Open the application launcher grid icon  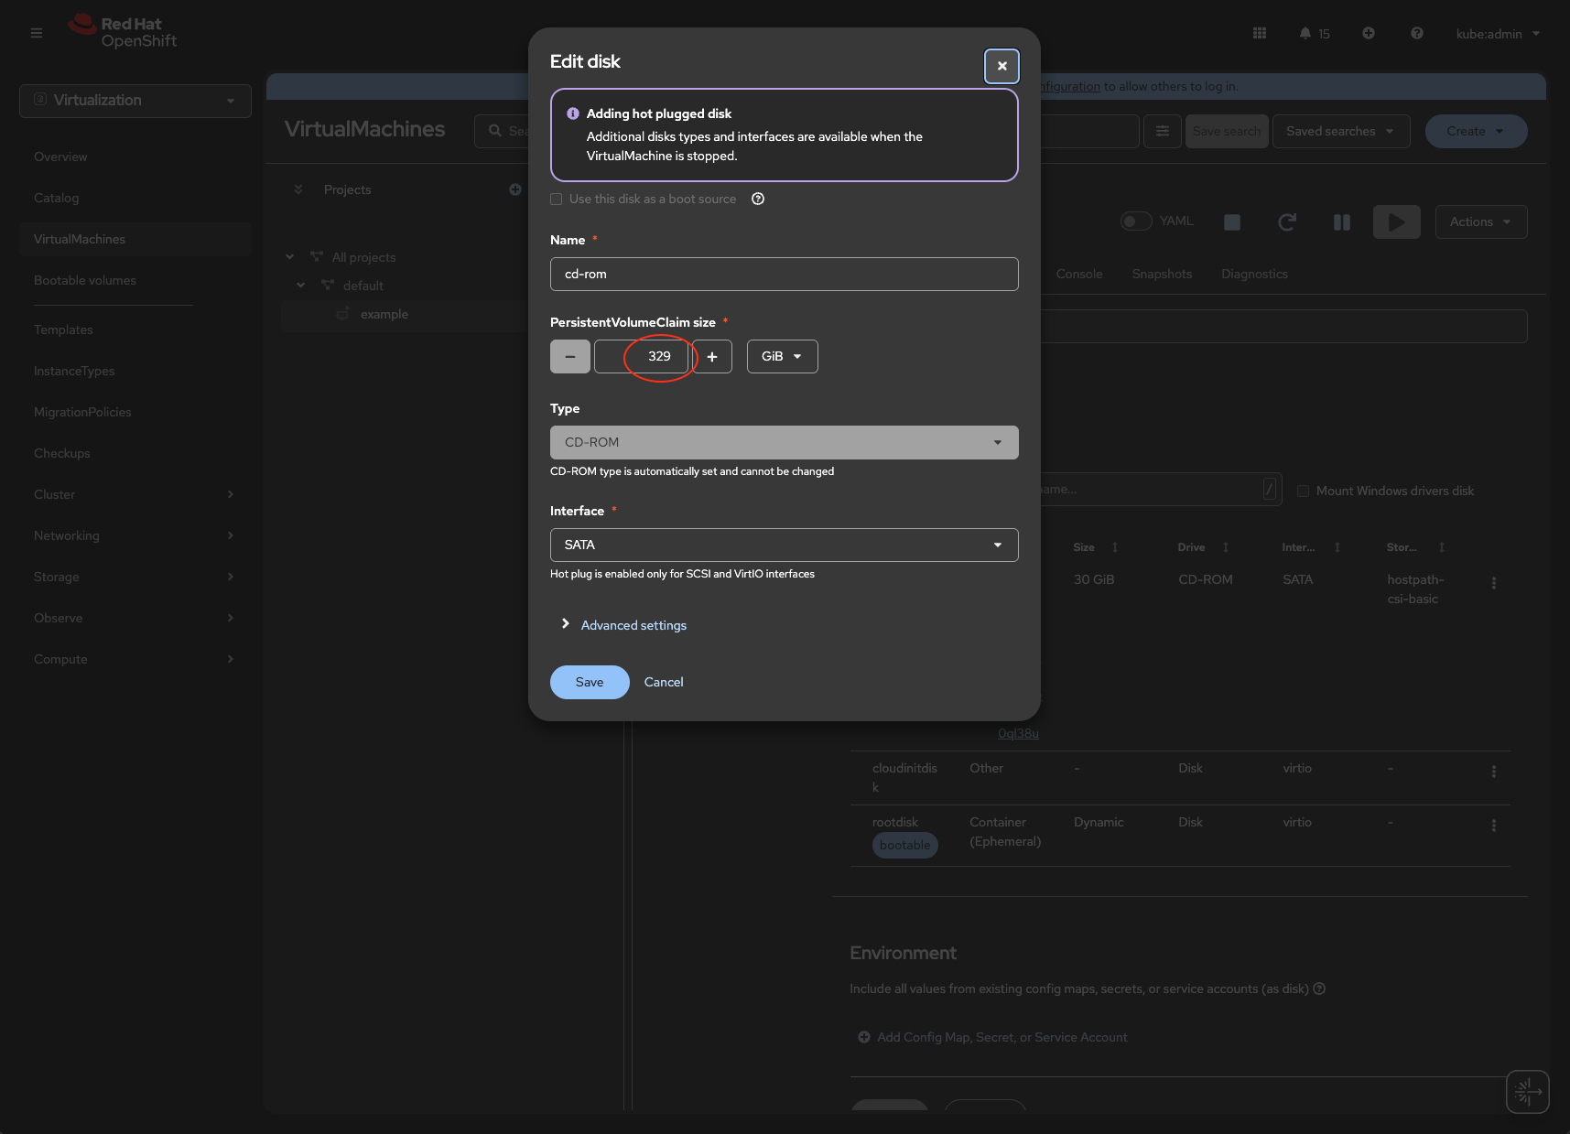tap(1260, 34)
